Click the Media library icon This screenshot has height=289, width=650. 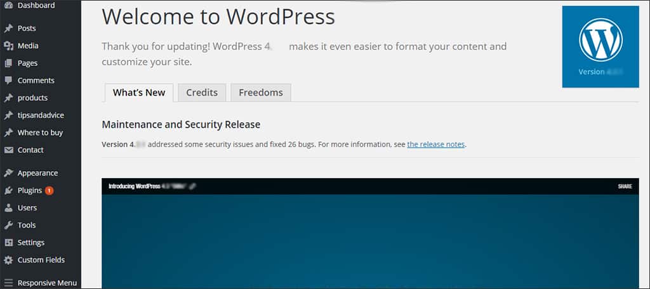click(8, 46)
